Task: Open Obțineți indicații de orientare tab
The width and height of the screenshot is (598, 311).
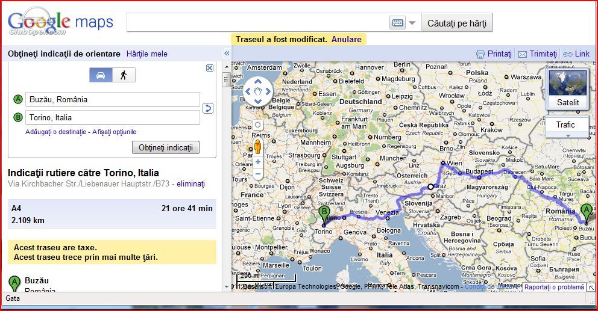Action: 64,54
